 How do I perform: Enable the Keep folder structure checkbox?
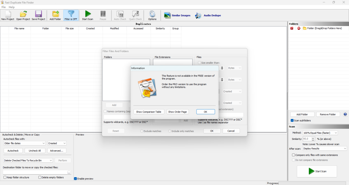[5, 177]
